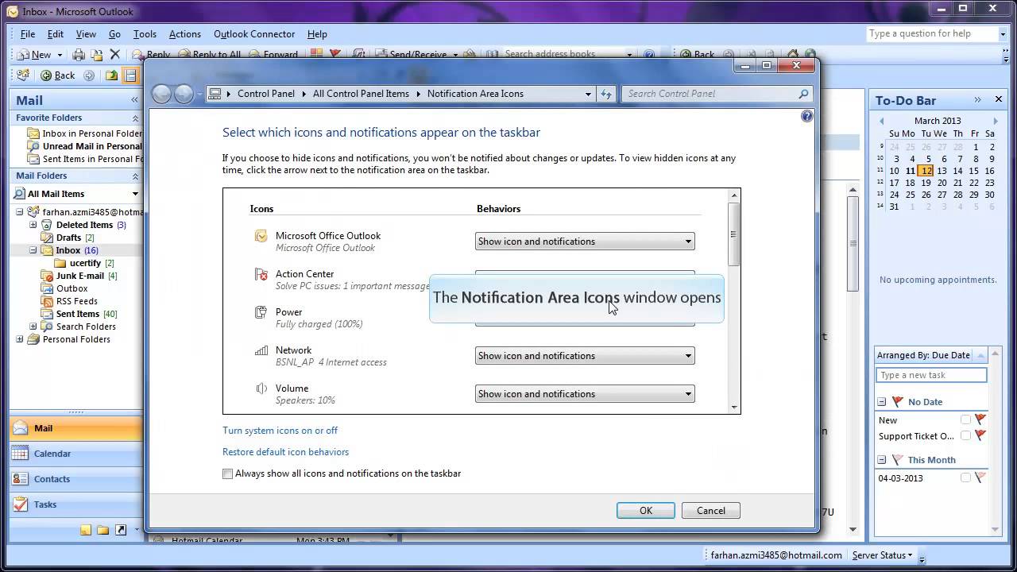Check the Support Ticket task checkbox
Viewport: 1017px width, 572px height.
[965, 436]
